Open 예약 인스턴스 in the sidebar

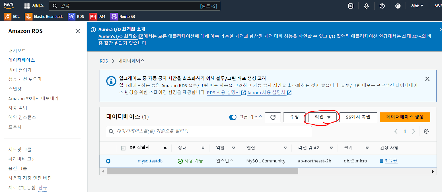click(x=22, y=117)
